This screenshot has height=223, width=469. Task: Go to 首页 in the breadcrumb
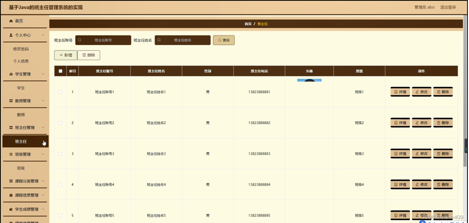[x=248, y=24]
